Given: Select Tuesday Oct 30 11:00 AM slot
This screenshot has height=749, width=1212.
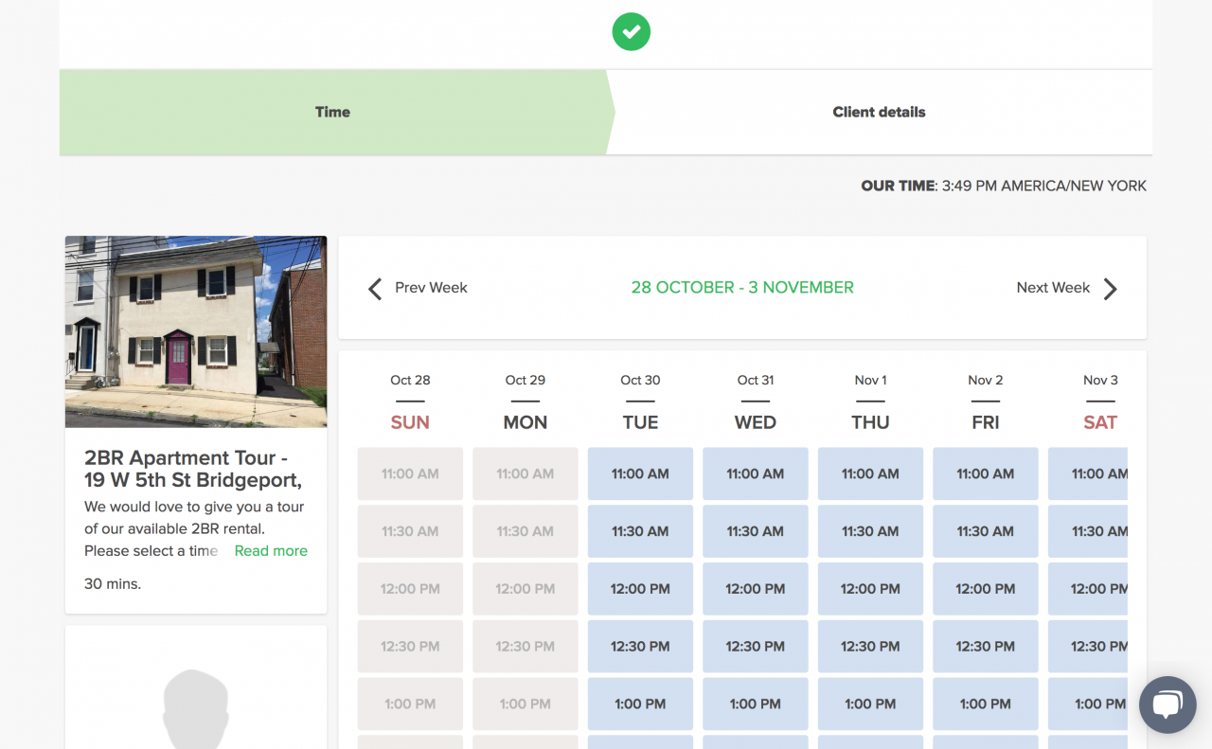Looking at the screenshot, I should 640,473.
